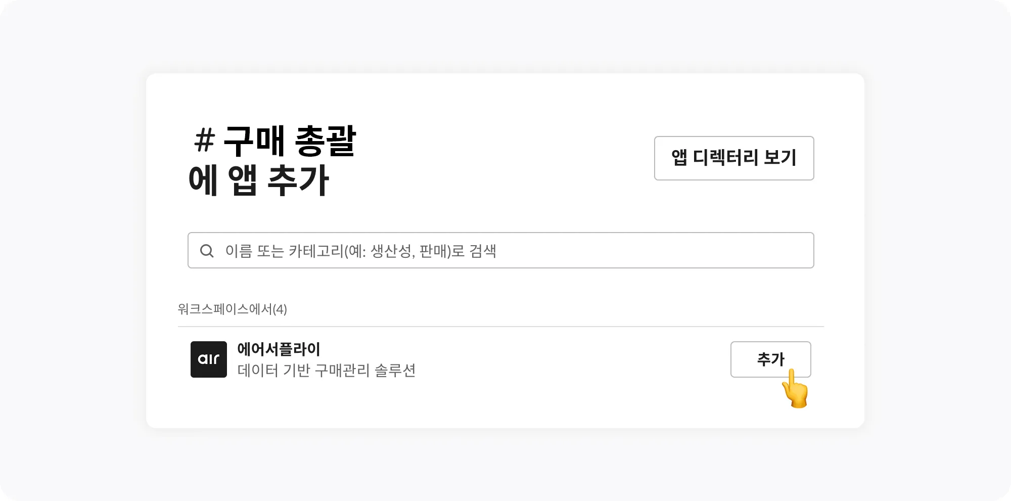Click the gray backdrop outside the dialog
The image size is (1011, 501).
click(71, 253)
